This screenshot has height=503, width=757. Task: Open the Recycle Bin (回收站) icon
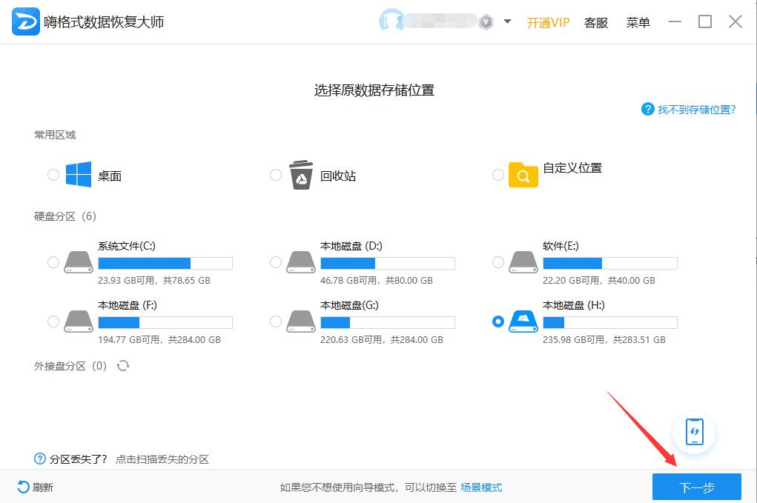coord(300,173)
